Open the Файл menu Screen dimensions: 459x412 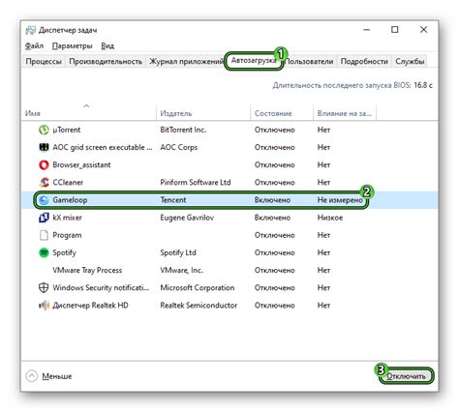(x=34, y=45)
